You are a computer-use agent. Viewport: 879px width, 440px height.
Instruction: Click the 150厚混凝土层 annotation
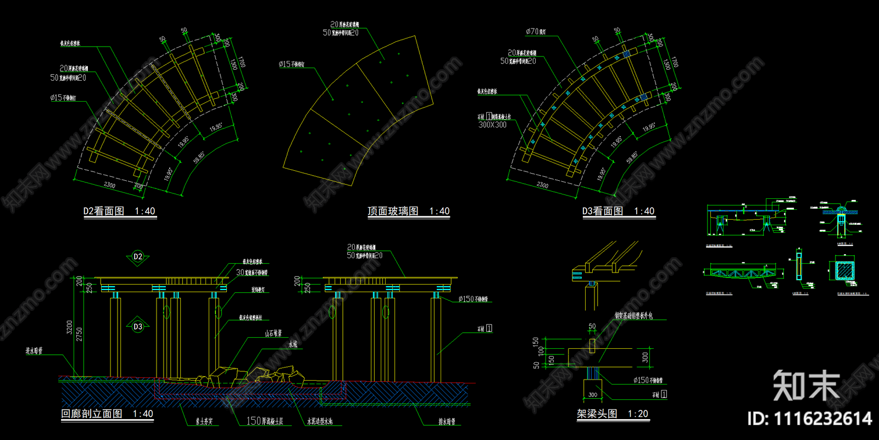(265, 421)
